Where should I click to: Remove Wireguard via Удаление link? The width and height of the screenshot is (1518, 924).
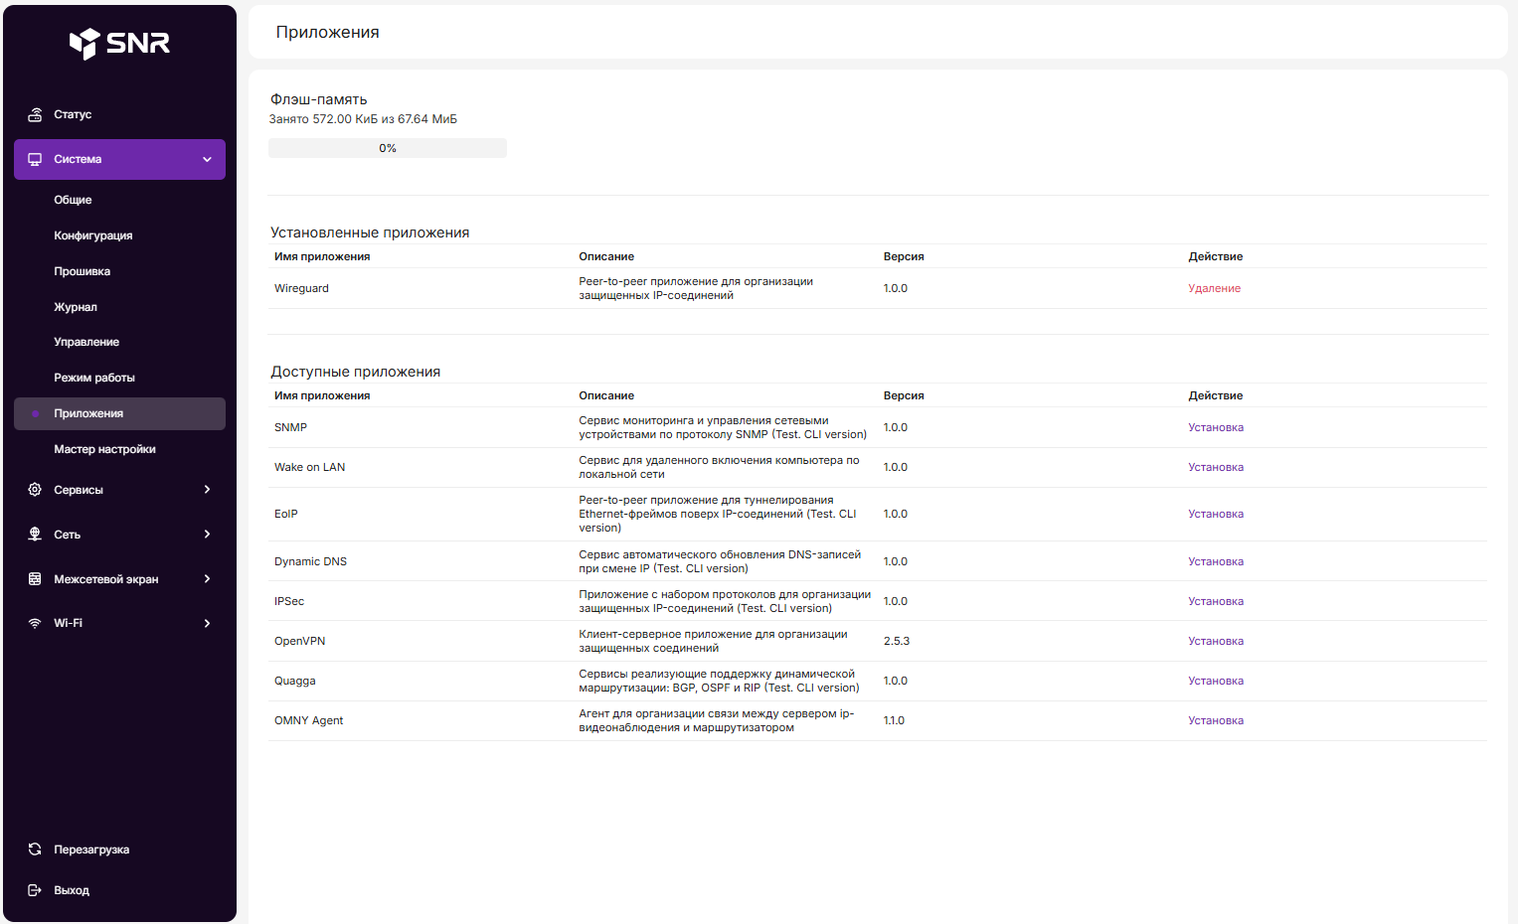point(1214,288)
